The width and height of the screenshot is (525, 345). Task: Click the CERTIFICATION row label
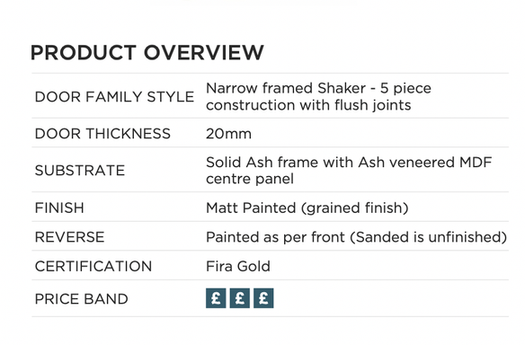(93, 266)
